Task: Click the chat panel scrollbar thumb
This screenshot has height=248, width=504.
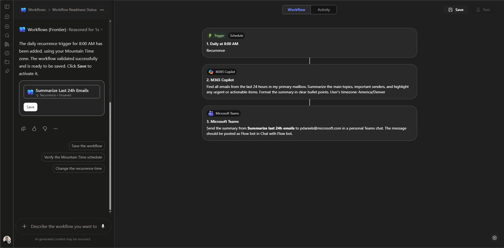Action: pos(110,156)
